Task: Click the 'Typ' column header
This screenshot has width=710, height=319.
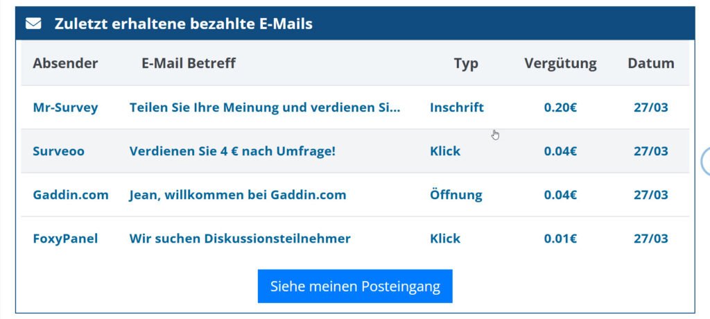Action: point(466,63)
